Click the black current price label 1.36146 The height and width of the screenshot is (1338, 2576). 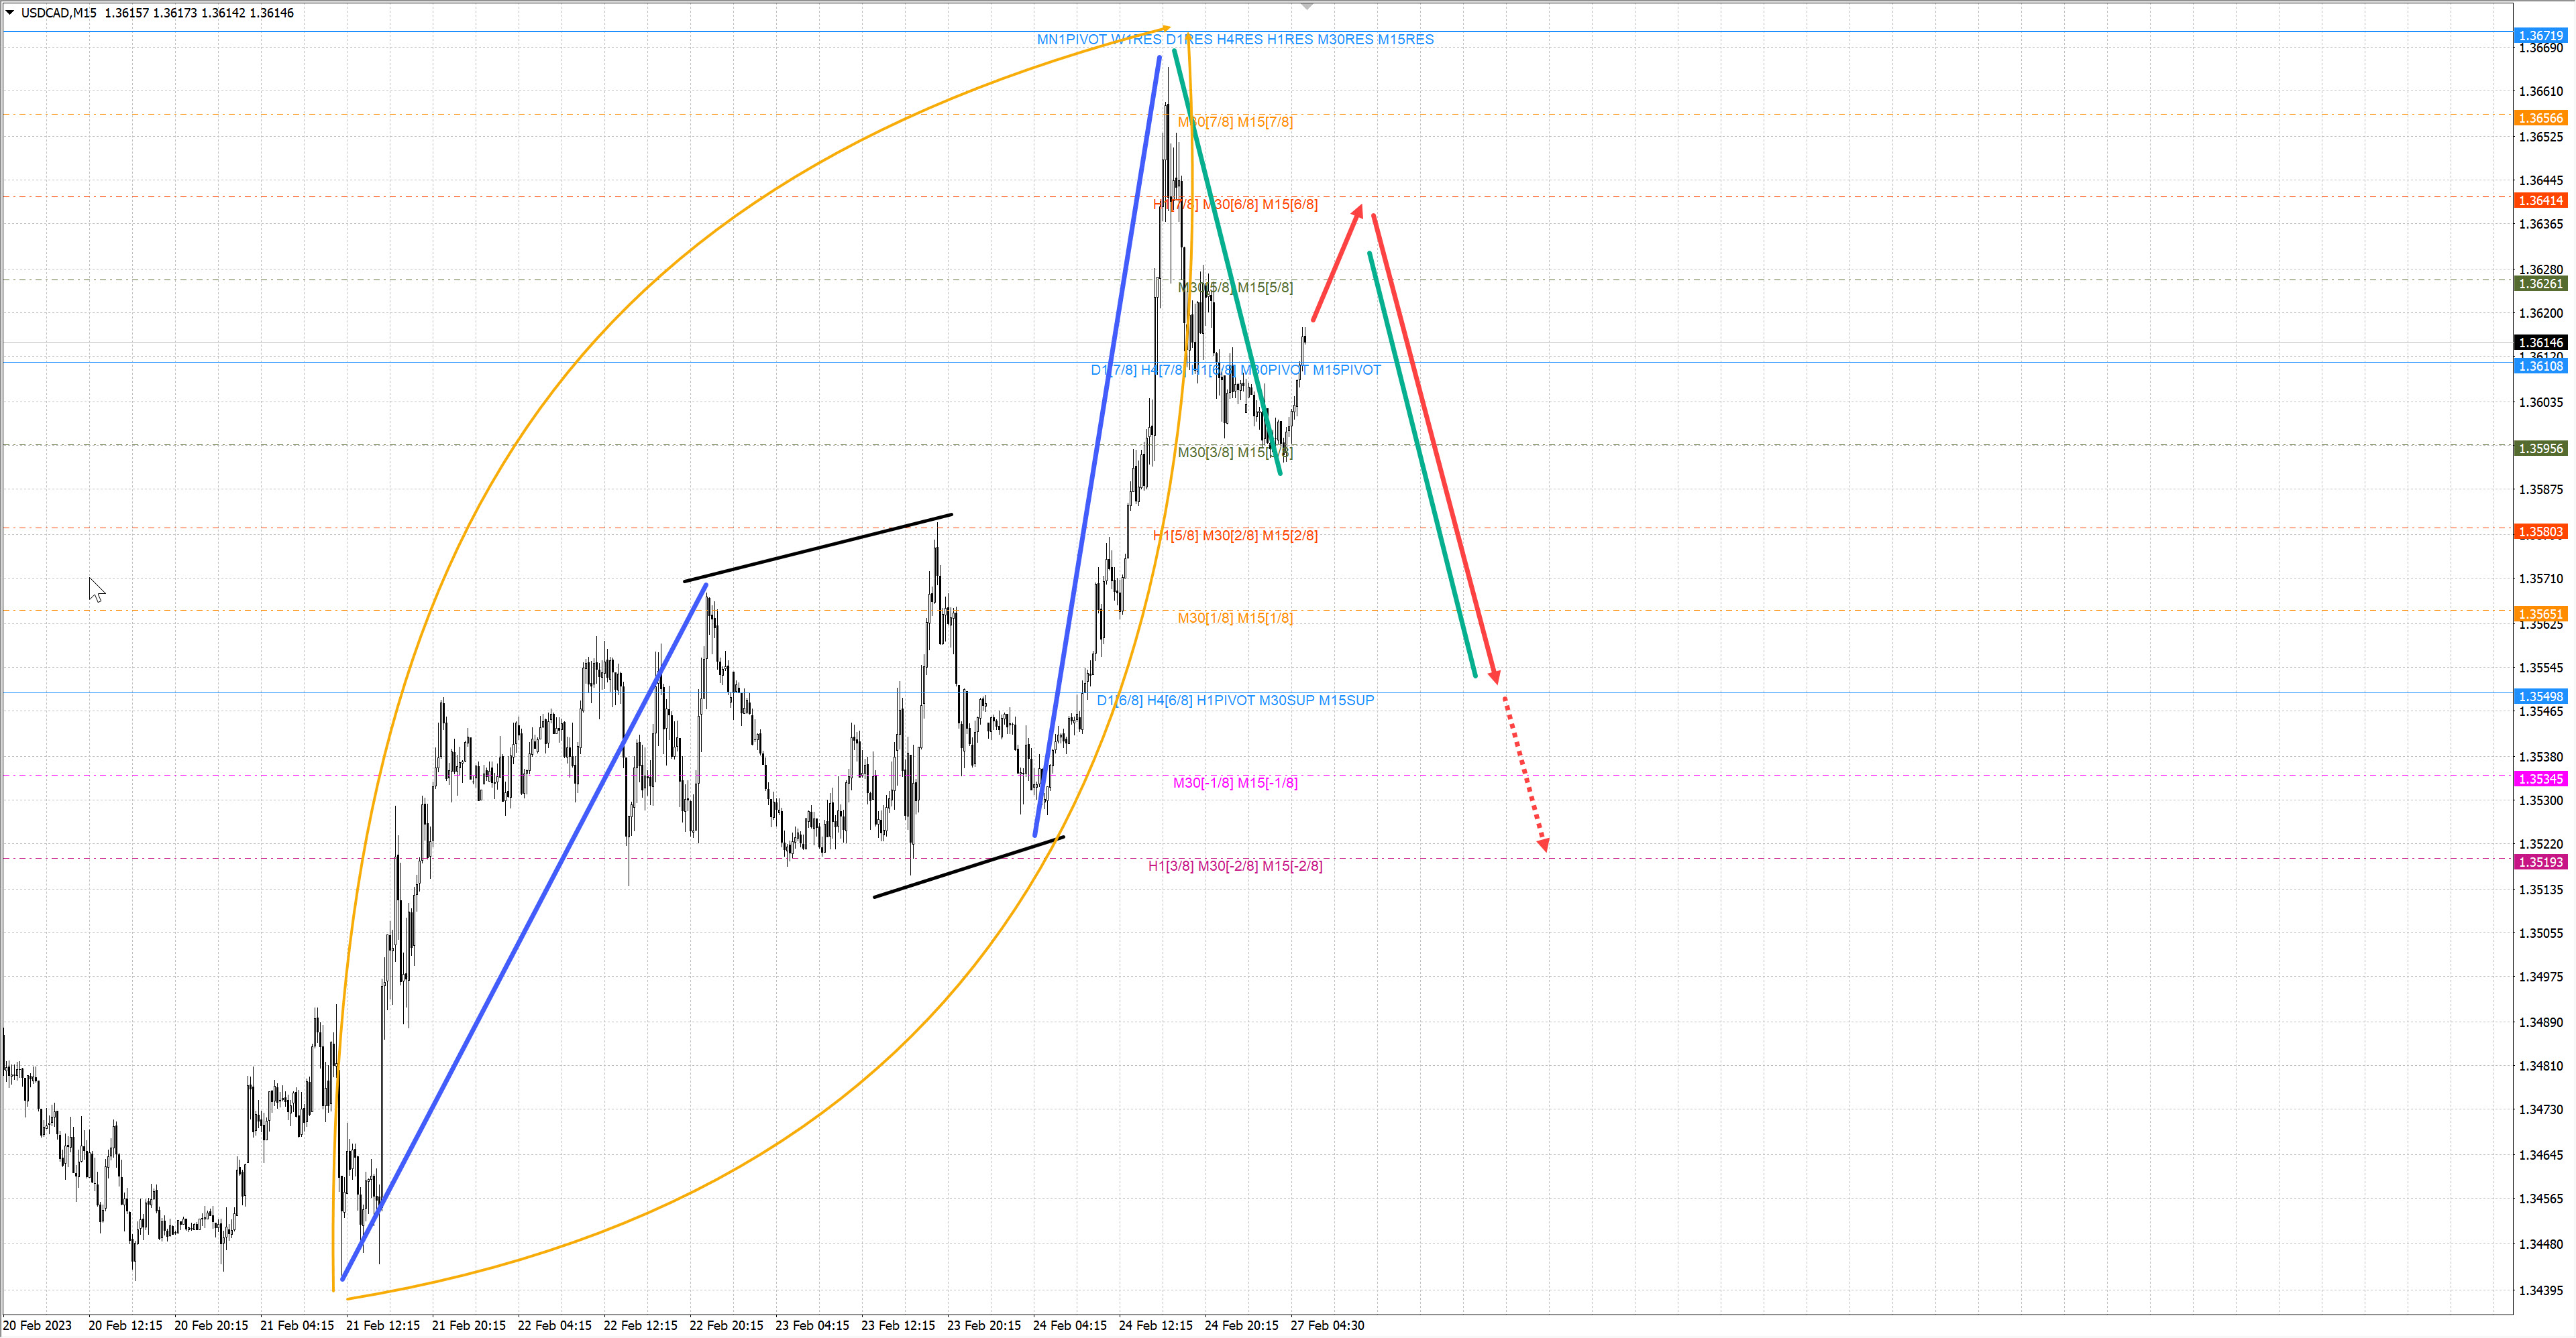pyautogui.click(x=2540, y=343)
